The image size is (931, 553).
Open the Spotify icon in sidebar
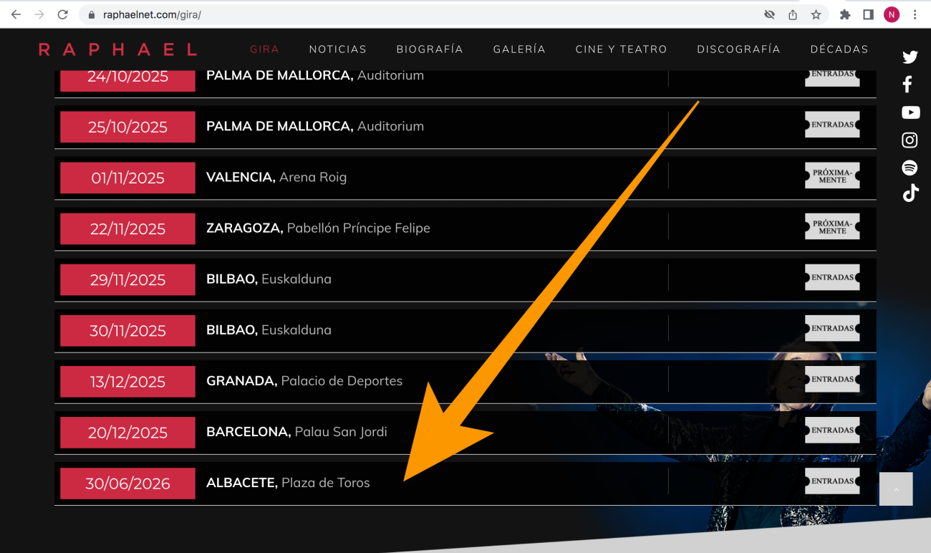point(910,168)
